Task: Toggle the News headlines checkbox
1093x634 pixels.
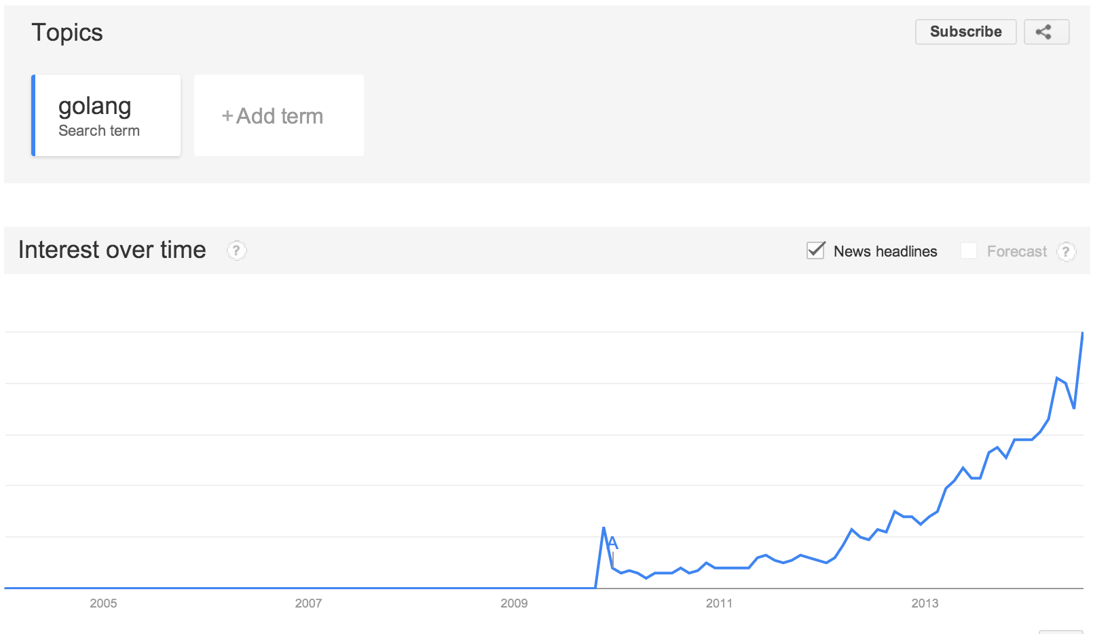Action: click(815, 250)
